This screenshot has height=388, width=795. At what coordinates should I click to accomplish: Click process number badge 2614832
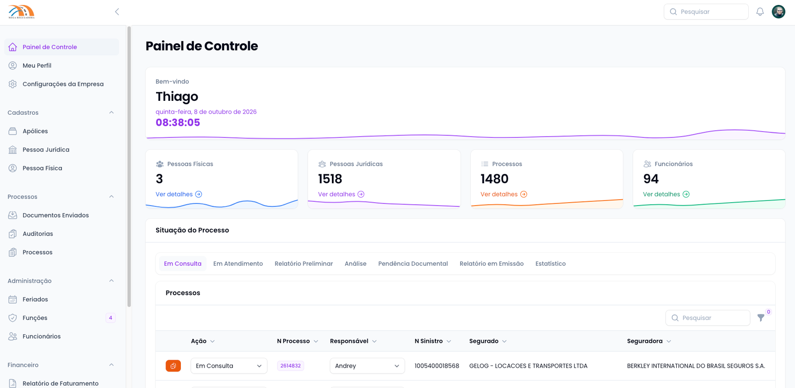tap(291, 366)
